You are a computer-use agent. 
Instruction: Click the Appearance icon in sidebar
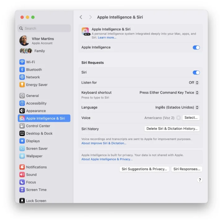(22, 111)
